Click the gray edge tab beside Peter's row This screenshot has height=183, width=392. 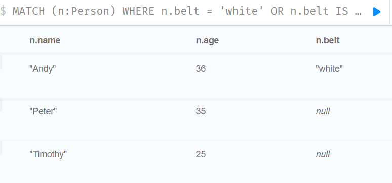click(1, 105)
